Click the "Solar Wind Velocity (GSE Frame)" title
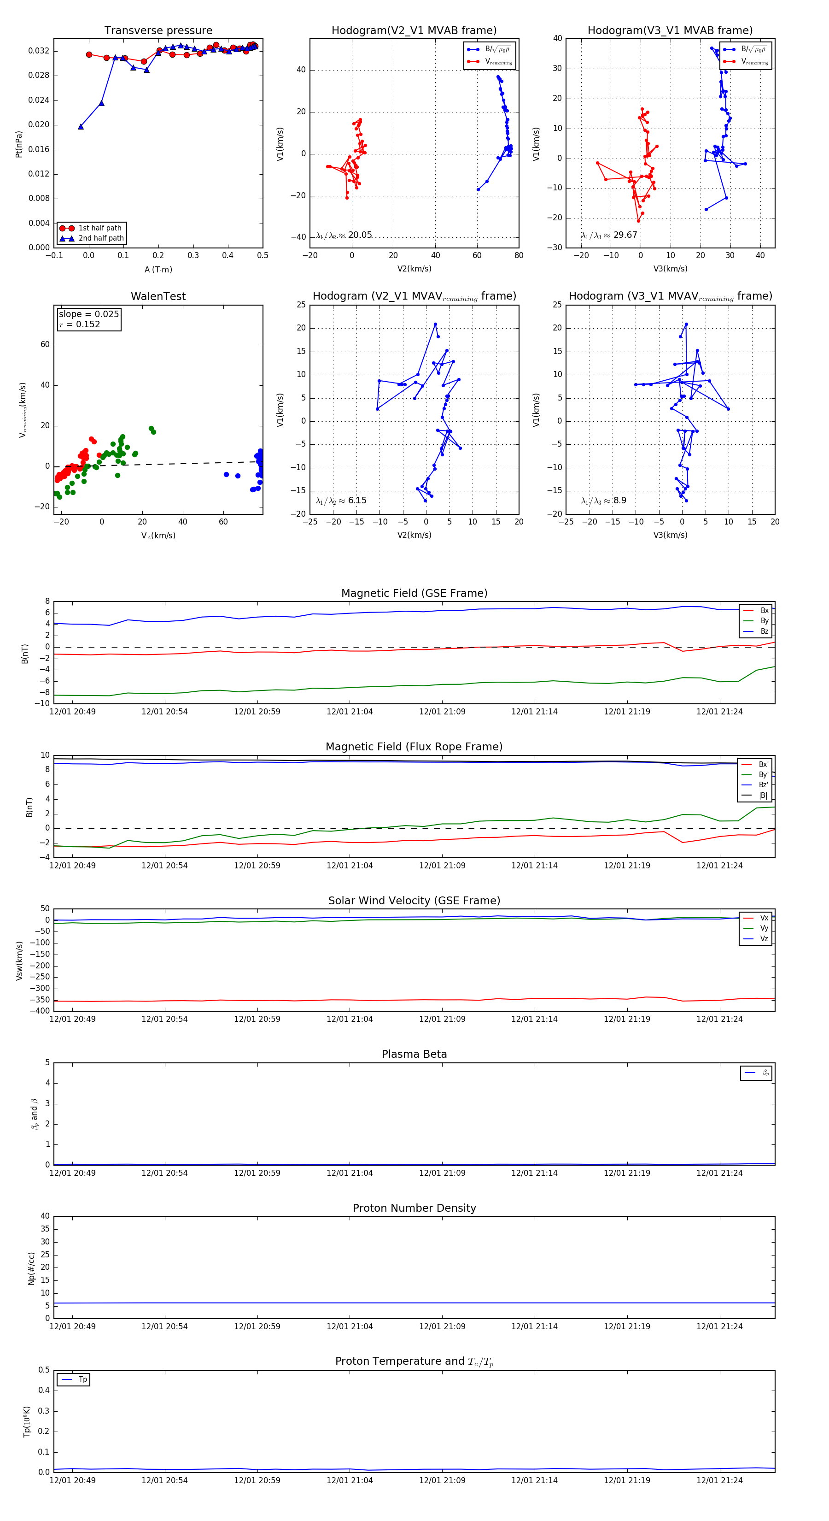This screenshot has height=1521, width=829. [414, 901]
